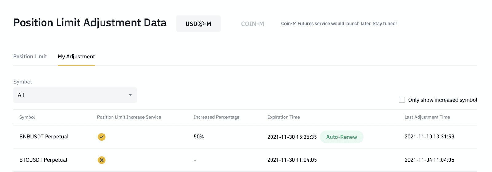The width and height of the screenshot is (492, 172).
Task: Click the Increased Percentage column header
Action: (x=216, y=117)
